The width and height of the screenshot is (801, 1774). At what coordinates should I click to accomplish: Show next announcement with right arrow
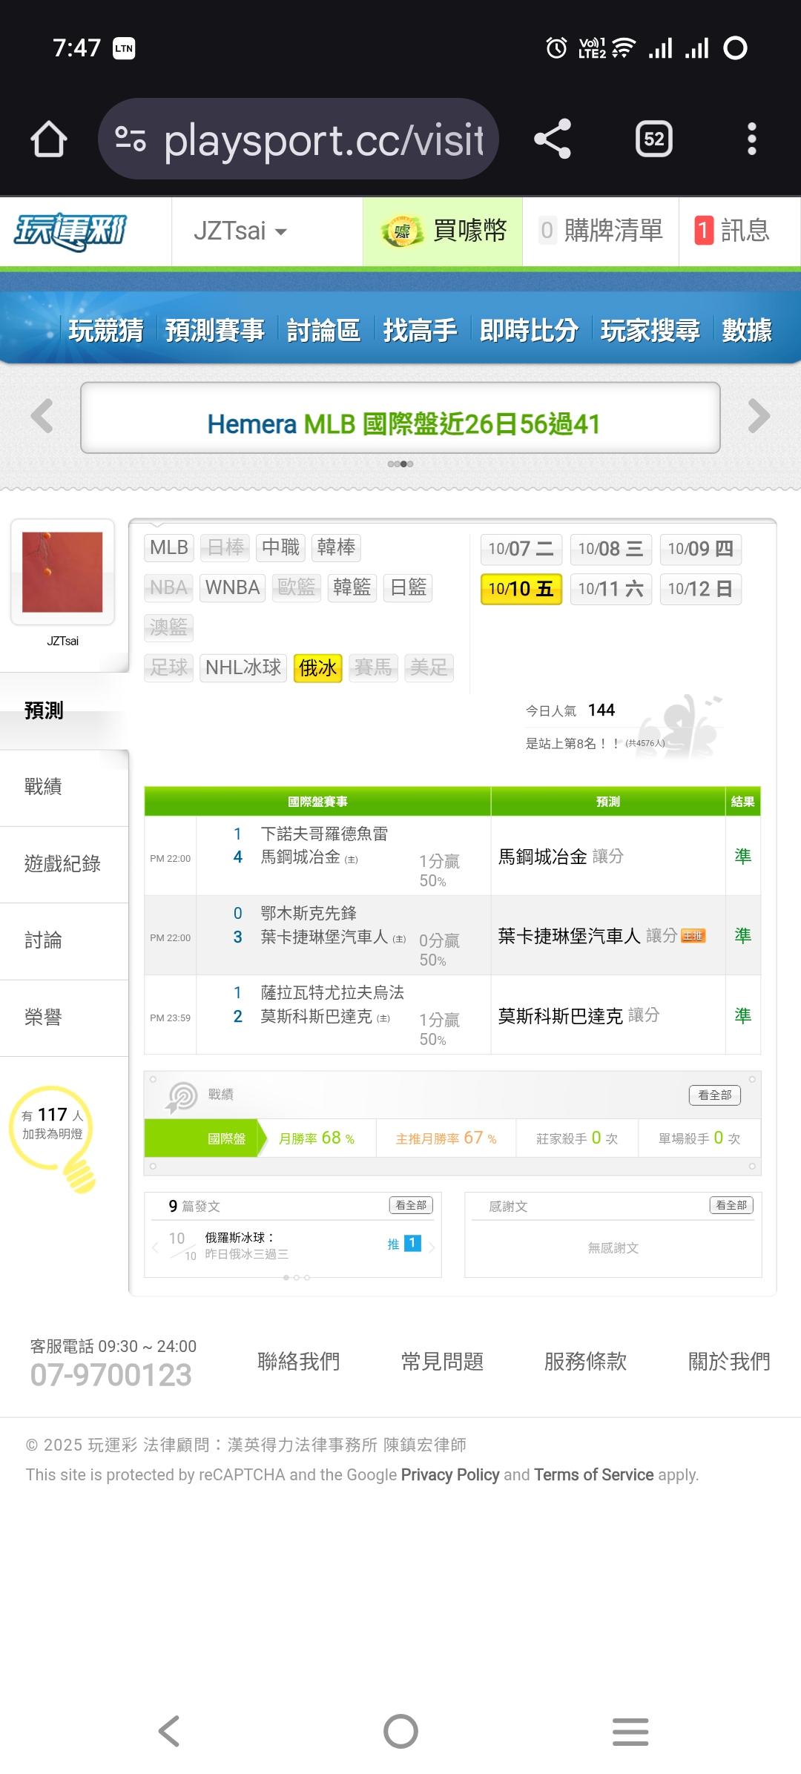point(759,416)
